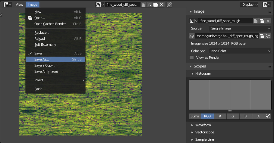Select the R histogram channel

(x=220, y=116)
